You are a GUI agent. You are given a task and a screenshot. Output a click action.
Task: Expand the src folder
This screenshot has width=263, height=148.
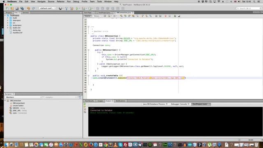pos(8,23)
